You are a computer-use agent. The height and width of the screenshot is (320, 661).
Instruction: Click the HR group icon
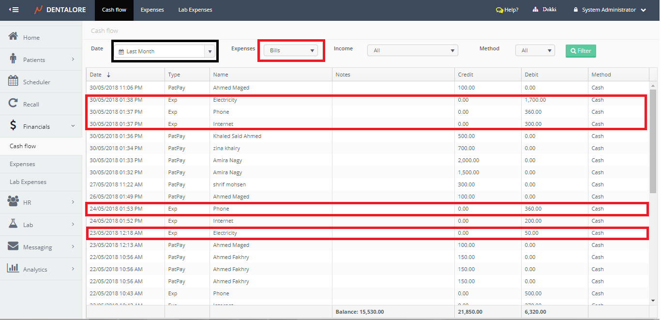pyautogui.click(x=14, y=202)
